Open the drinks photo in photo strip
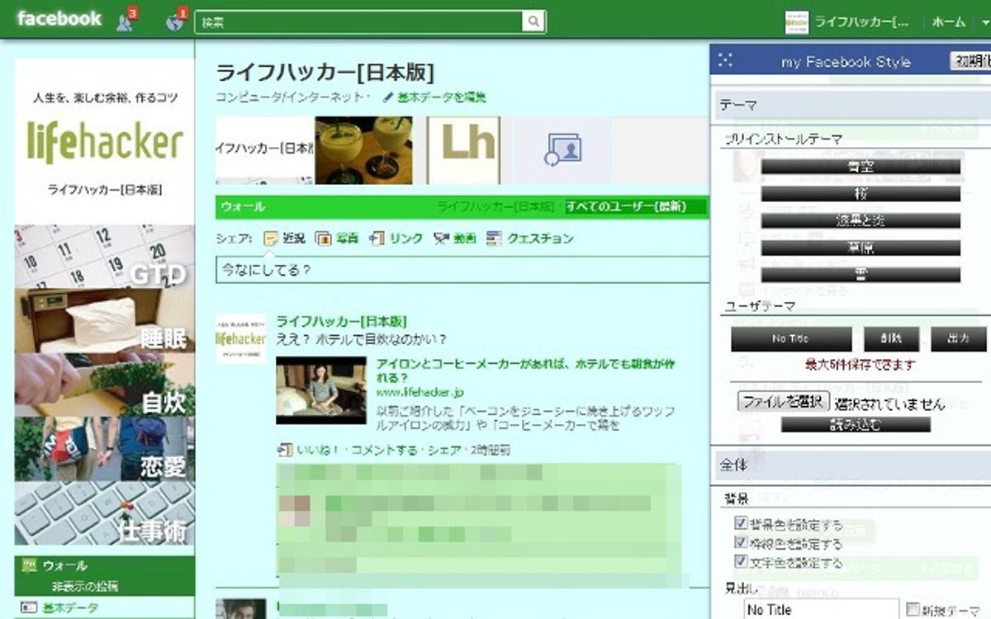The height and width of the screenshot is (619, 991). coord(363,150)
